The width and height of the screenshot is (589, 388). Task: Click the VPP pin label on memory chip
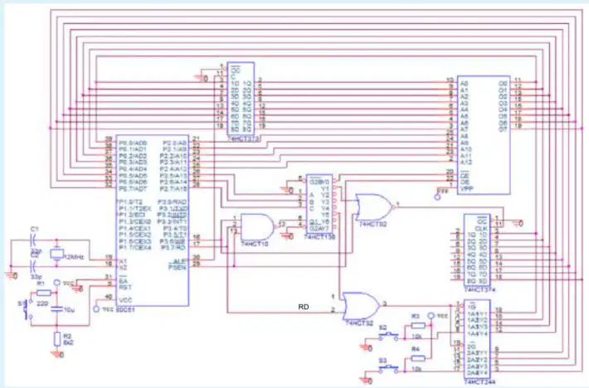[x=466, y=188]
